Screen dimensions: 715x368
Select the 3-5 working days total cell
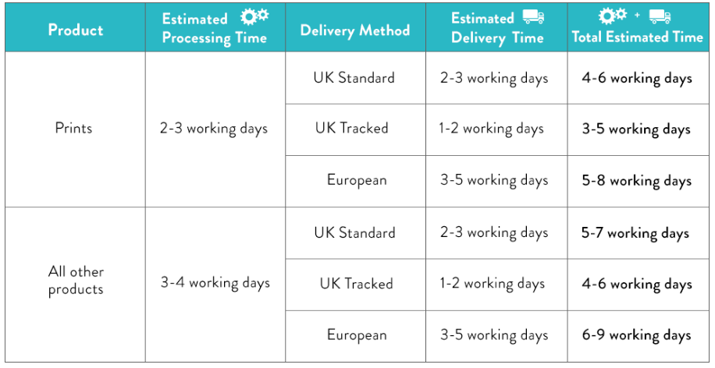pyautogui.click(x=636, y=129)
